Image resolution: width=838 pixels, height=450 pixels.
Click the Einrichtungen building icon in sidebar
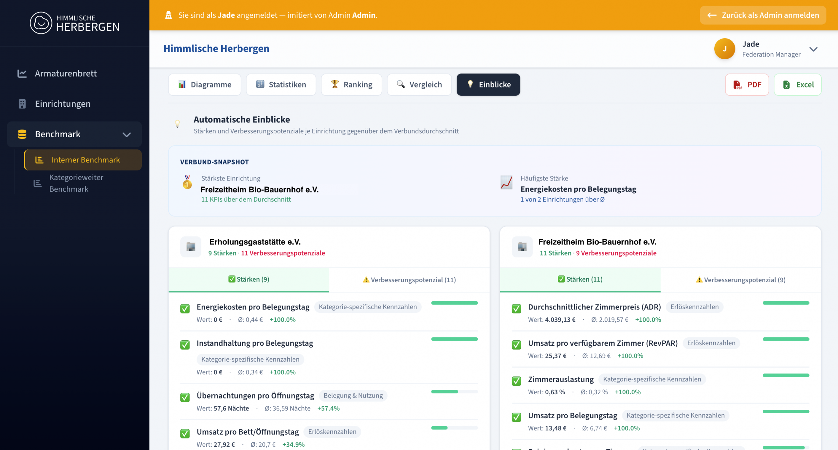[x=22, y=104]
